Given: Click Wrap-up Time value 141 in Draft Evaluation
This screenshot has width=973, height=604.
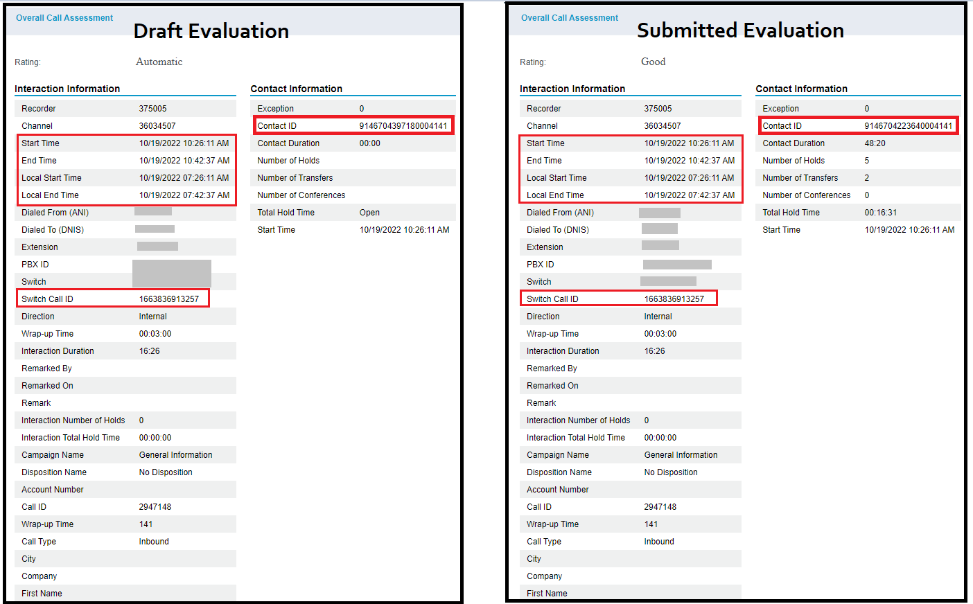Looking at the screenshot, I should pos(146,524).
